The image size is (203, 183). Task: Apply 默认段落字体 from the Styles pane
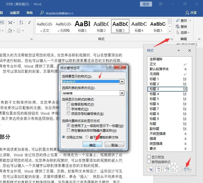click(x=168, y=69)
